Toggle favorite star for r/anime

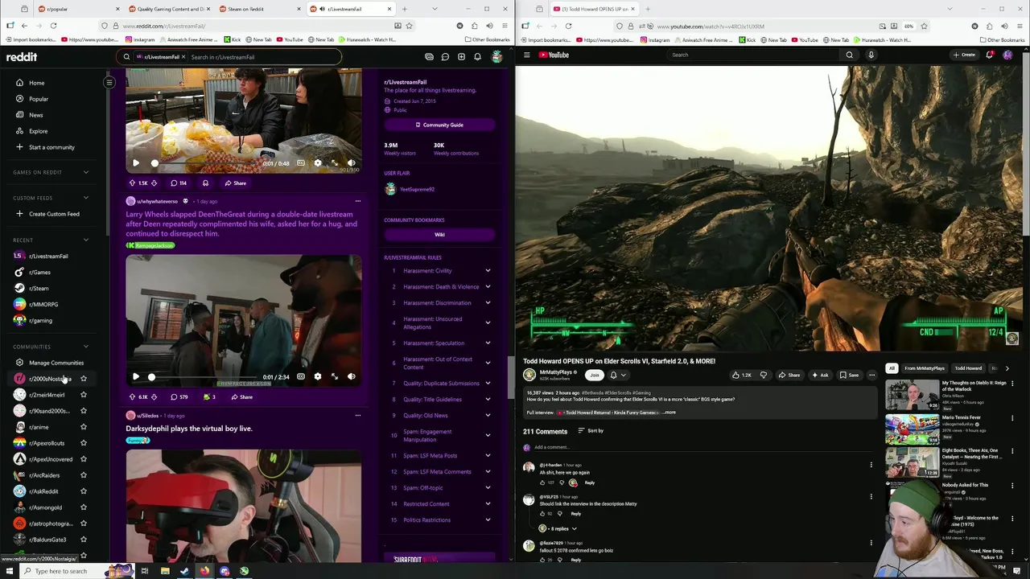click(84, 427)
